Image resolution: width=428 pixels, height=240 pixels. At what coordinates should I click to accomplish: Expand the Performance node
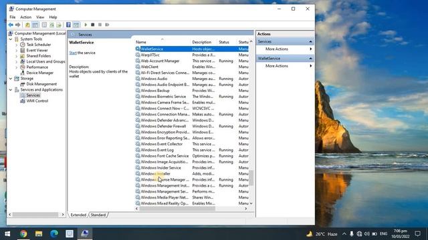tap(16, 67)
